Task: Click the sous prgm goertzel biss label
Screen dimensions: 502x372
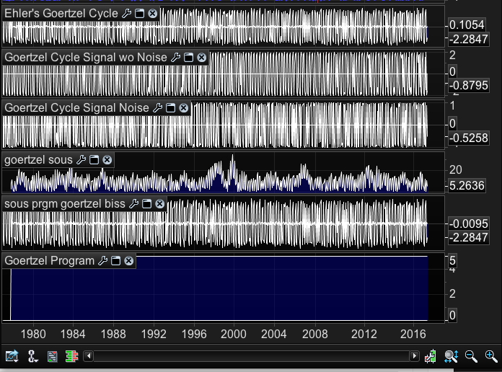Action: [x=65, y=204]
